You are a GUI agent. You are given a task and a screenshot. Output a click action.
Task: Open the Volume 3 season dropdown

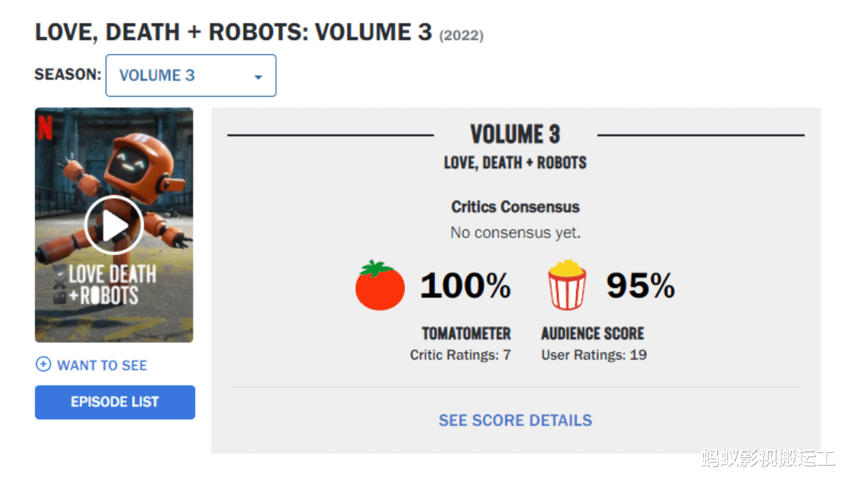click(x=191, y=75)
